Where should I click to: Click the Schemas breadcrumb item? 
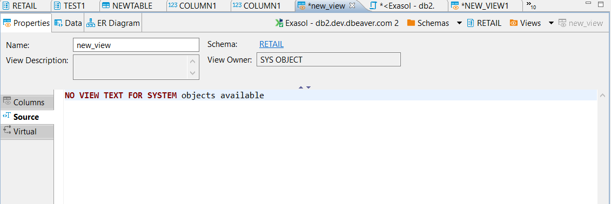(x=428, y=23)
